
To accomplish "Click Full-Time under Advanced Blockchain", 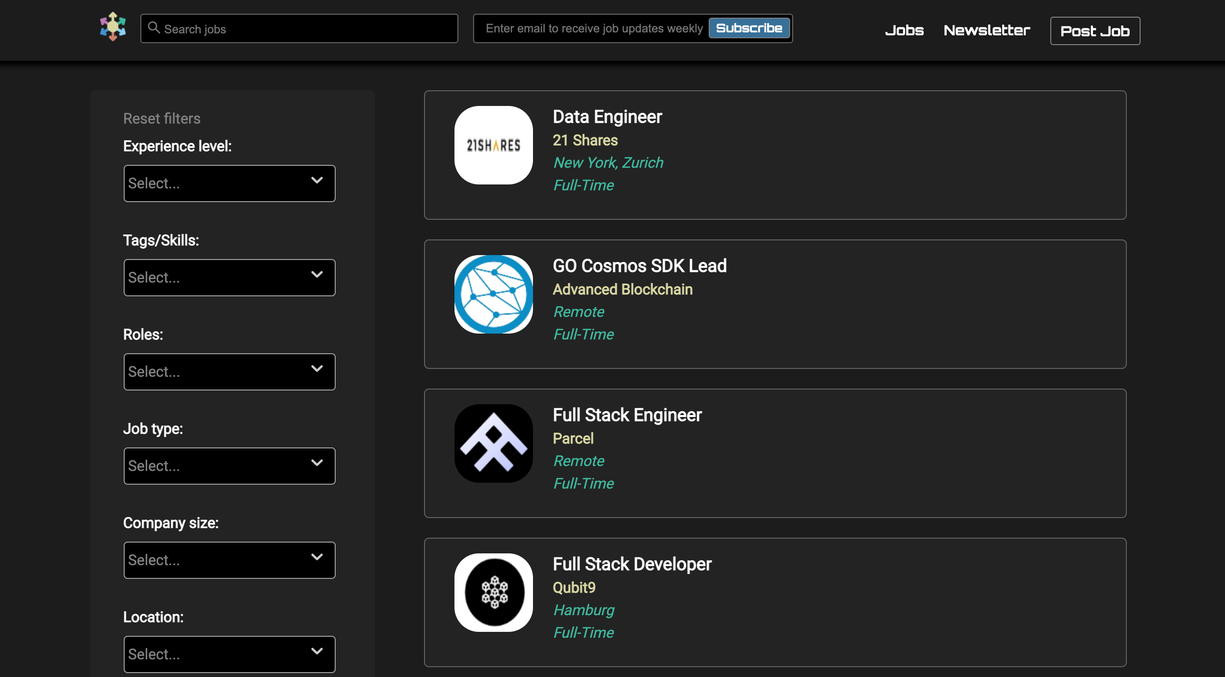I will pyautogui.click(x=584, y=335).
